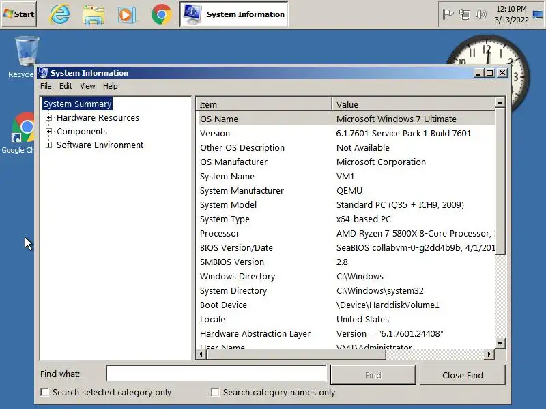
Task: Open the View menu
Action: (87, 86)
